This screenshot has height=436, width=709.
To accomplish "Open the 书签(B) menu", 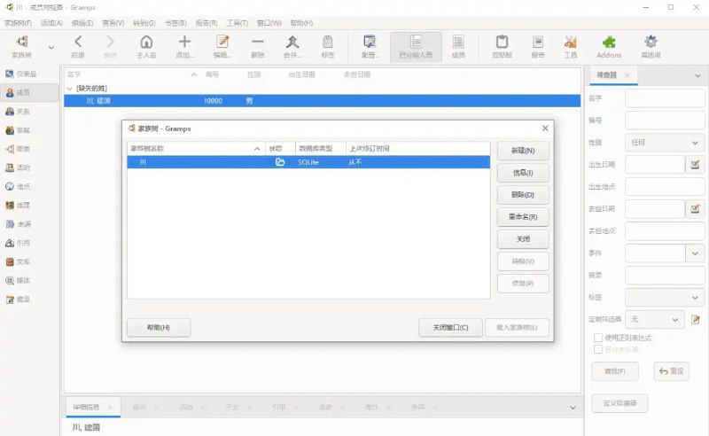I will pos(175,22).
